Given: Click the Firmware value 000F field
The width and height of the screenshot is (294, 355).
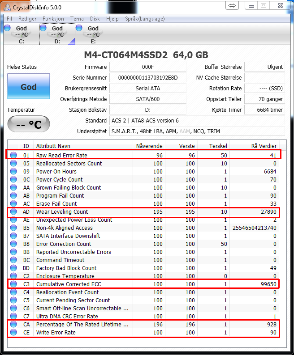Looking at the screenshot, I should click(x=148, y=67).
